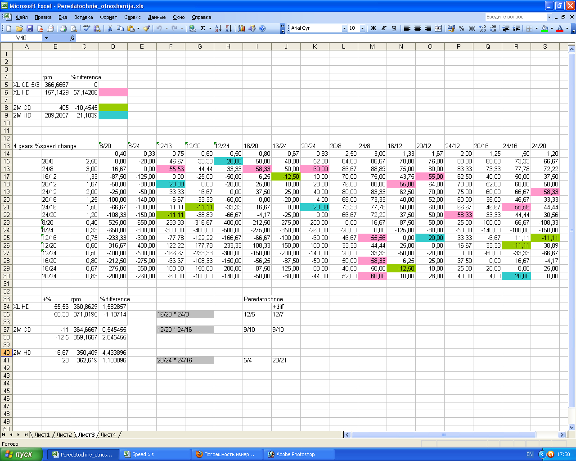Expand the Name Box dropdown arrow
576x461 pixels.
click(x=46, y=38)
